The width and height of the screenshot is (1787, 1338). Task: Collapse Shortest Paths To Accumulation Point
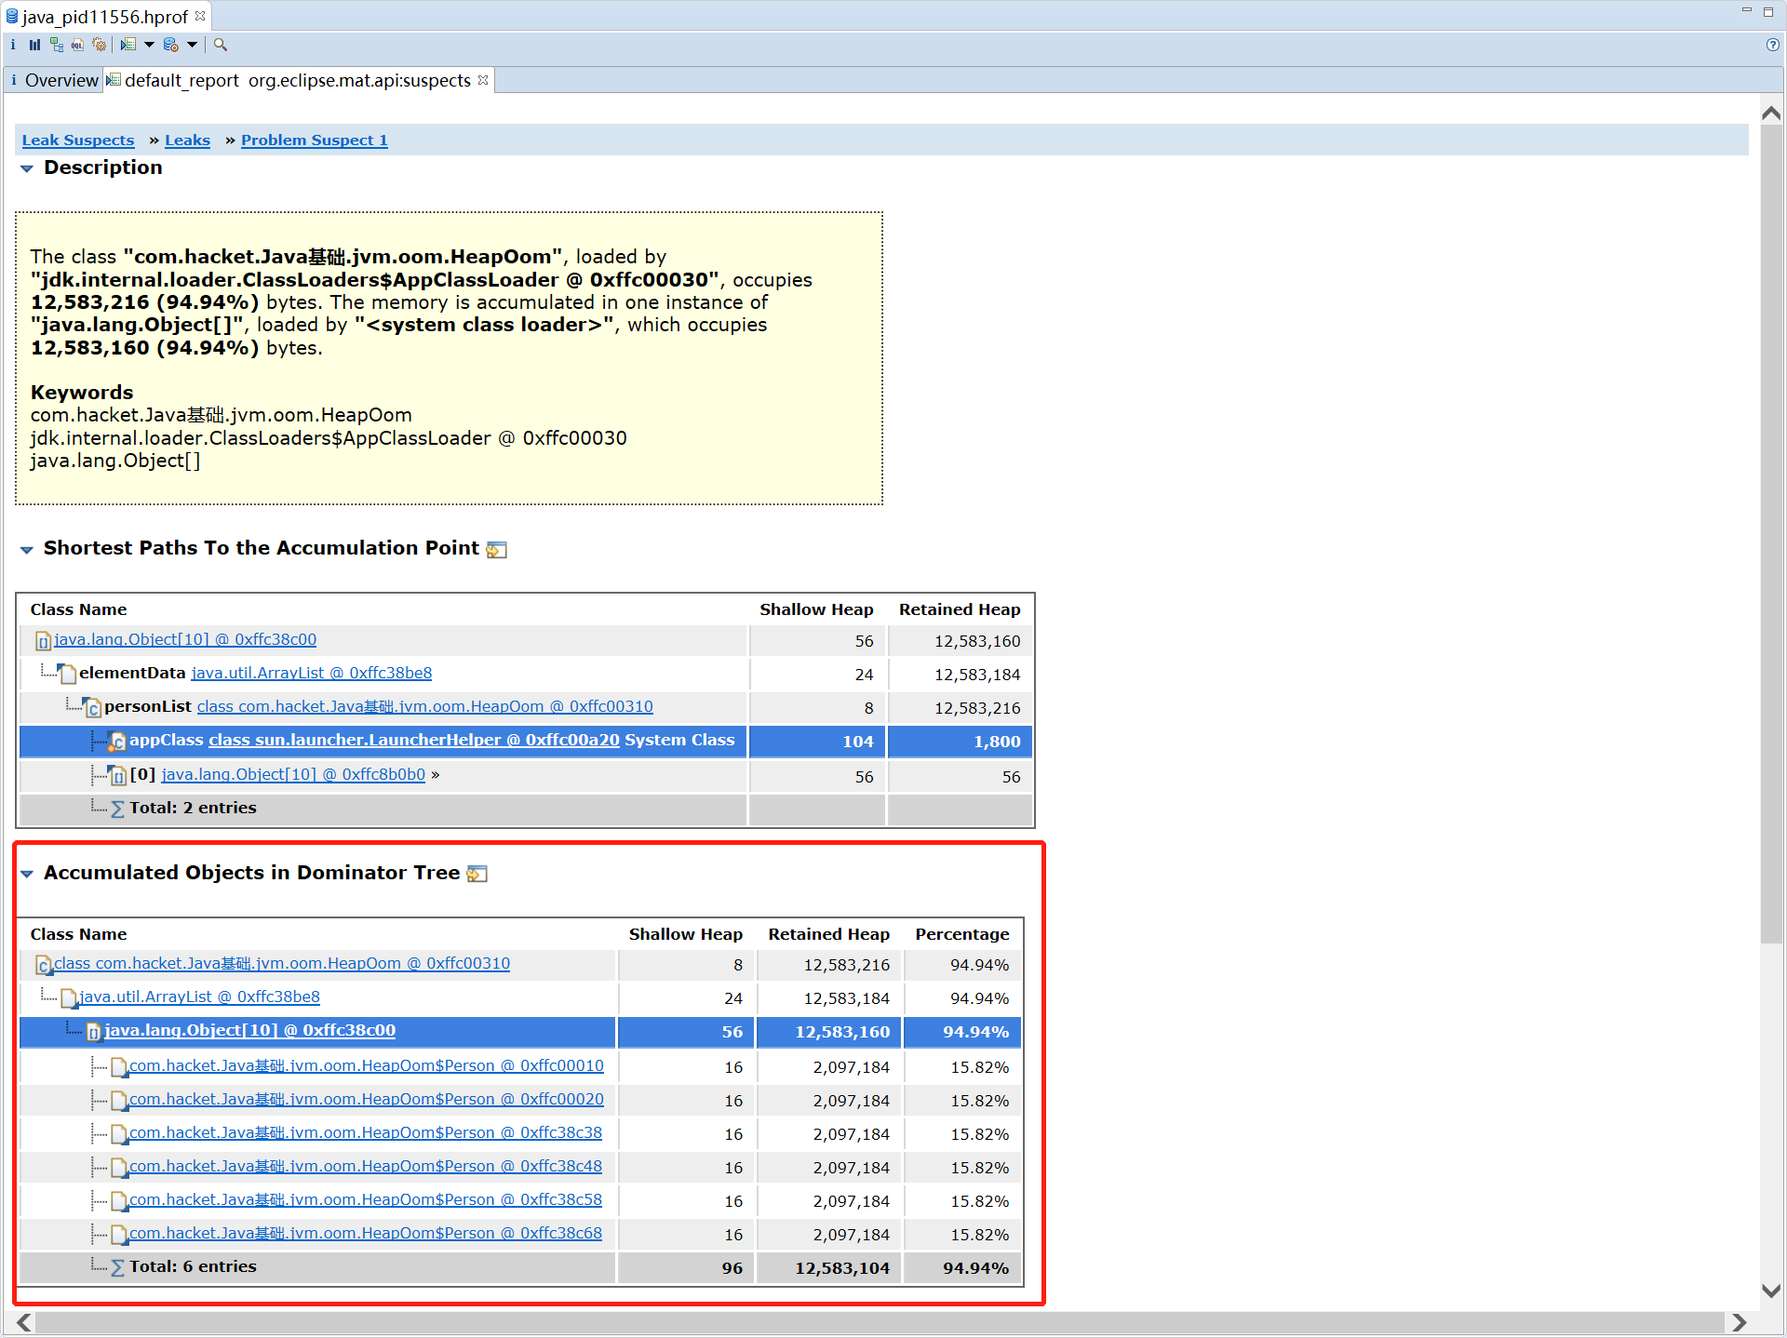(x=27, y=549)
